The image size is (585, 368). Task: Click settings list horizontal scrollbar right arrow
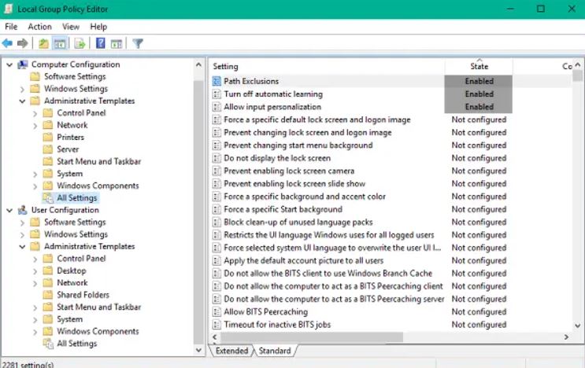[566, 337]
